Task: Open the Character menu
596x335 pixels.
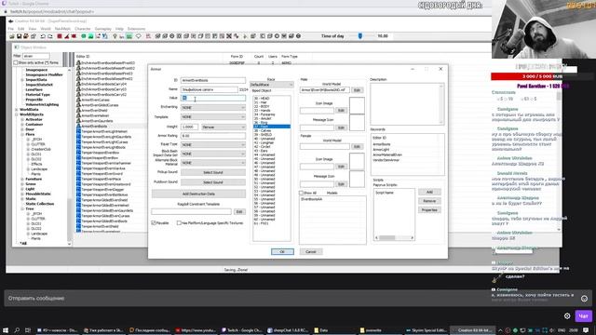Action: [x=83, y=29]
